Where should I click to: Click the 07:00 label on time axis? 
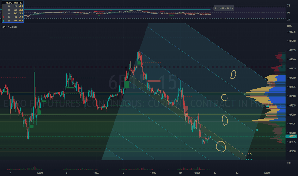(x=198, y=173)
